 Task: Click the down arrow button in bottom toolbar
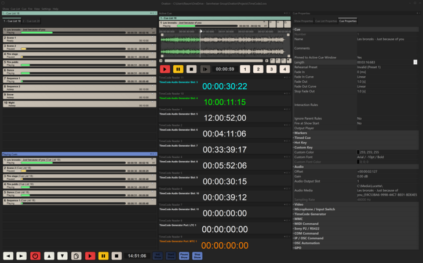(x=63, y=255)
